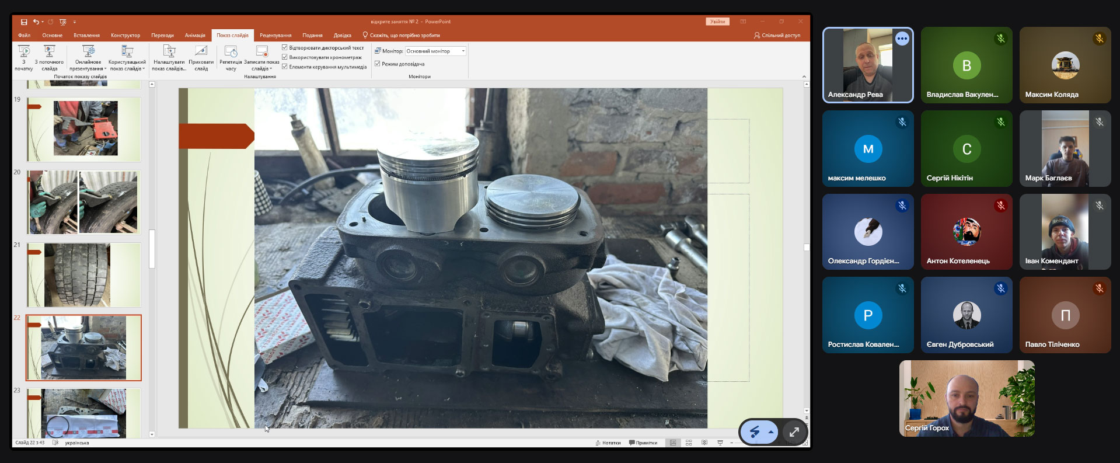The height and width of the screenshot is (463, 1120).
Task: Switch to the Вставлення tab
Action: pos(86,36)
